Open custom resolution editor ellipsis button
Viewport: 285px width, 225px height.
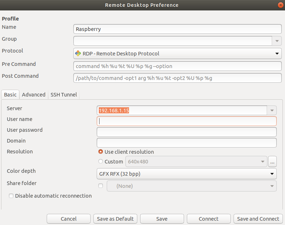[272, 162]
